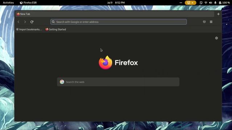Focus the Search the web box
Viewport: 232px width, 130px height.
118,82
